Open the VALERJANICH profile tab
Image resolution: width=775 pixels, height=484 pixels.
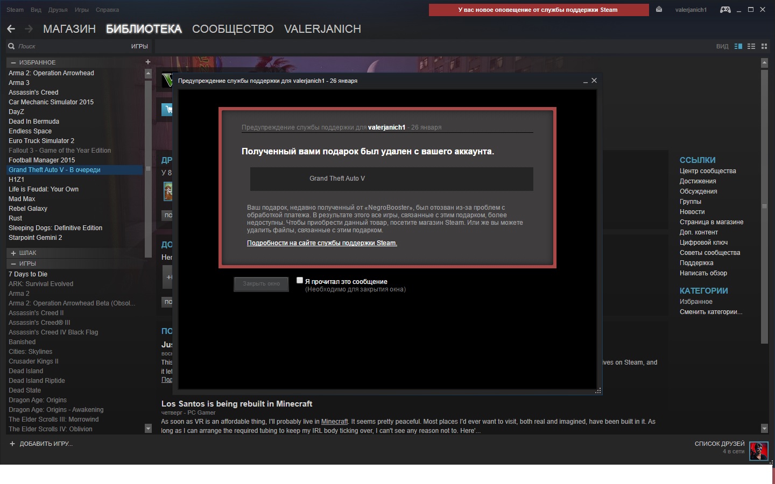tap(322, 29)
